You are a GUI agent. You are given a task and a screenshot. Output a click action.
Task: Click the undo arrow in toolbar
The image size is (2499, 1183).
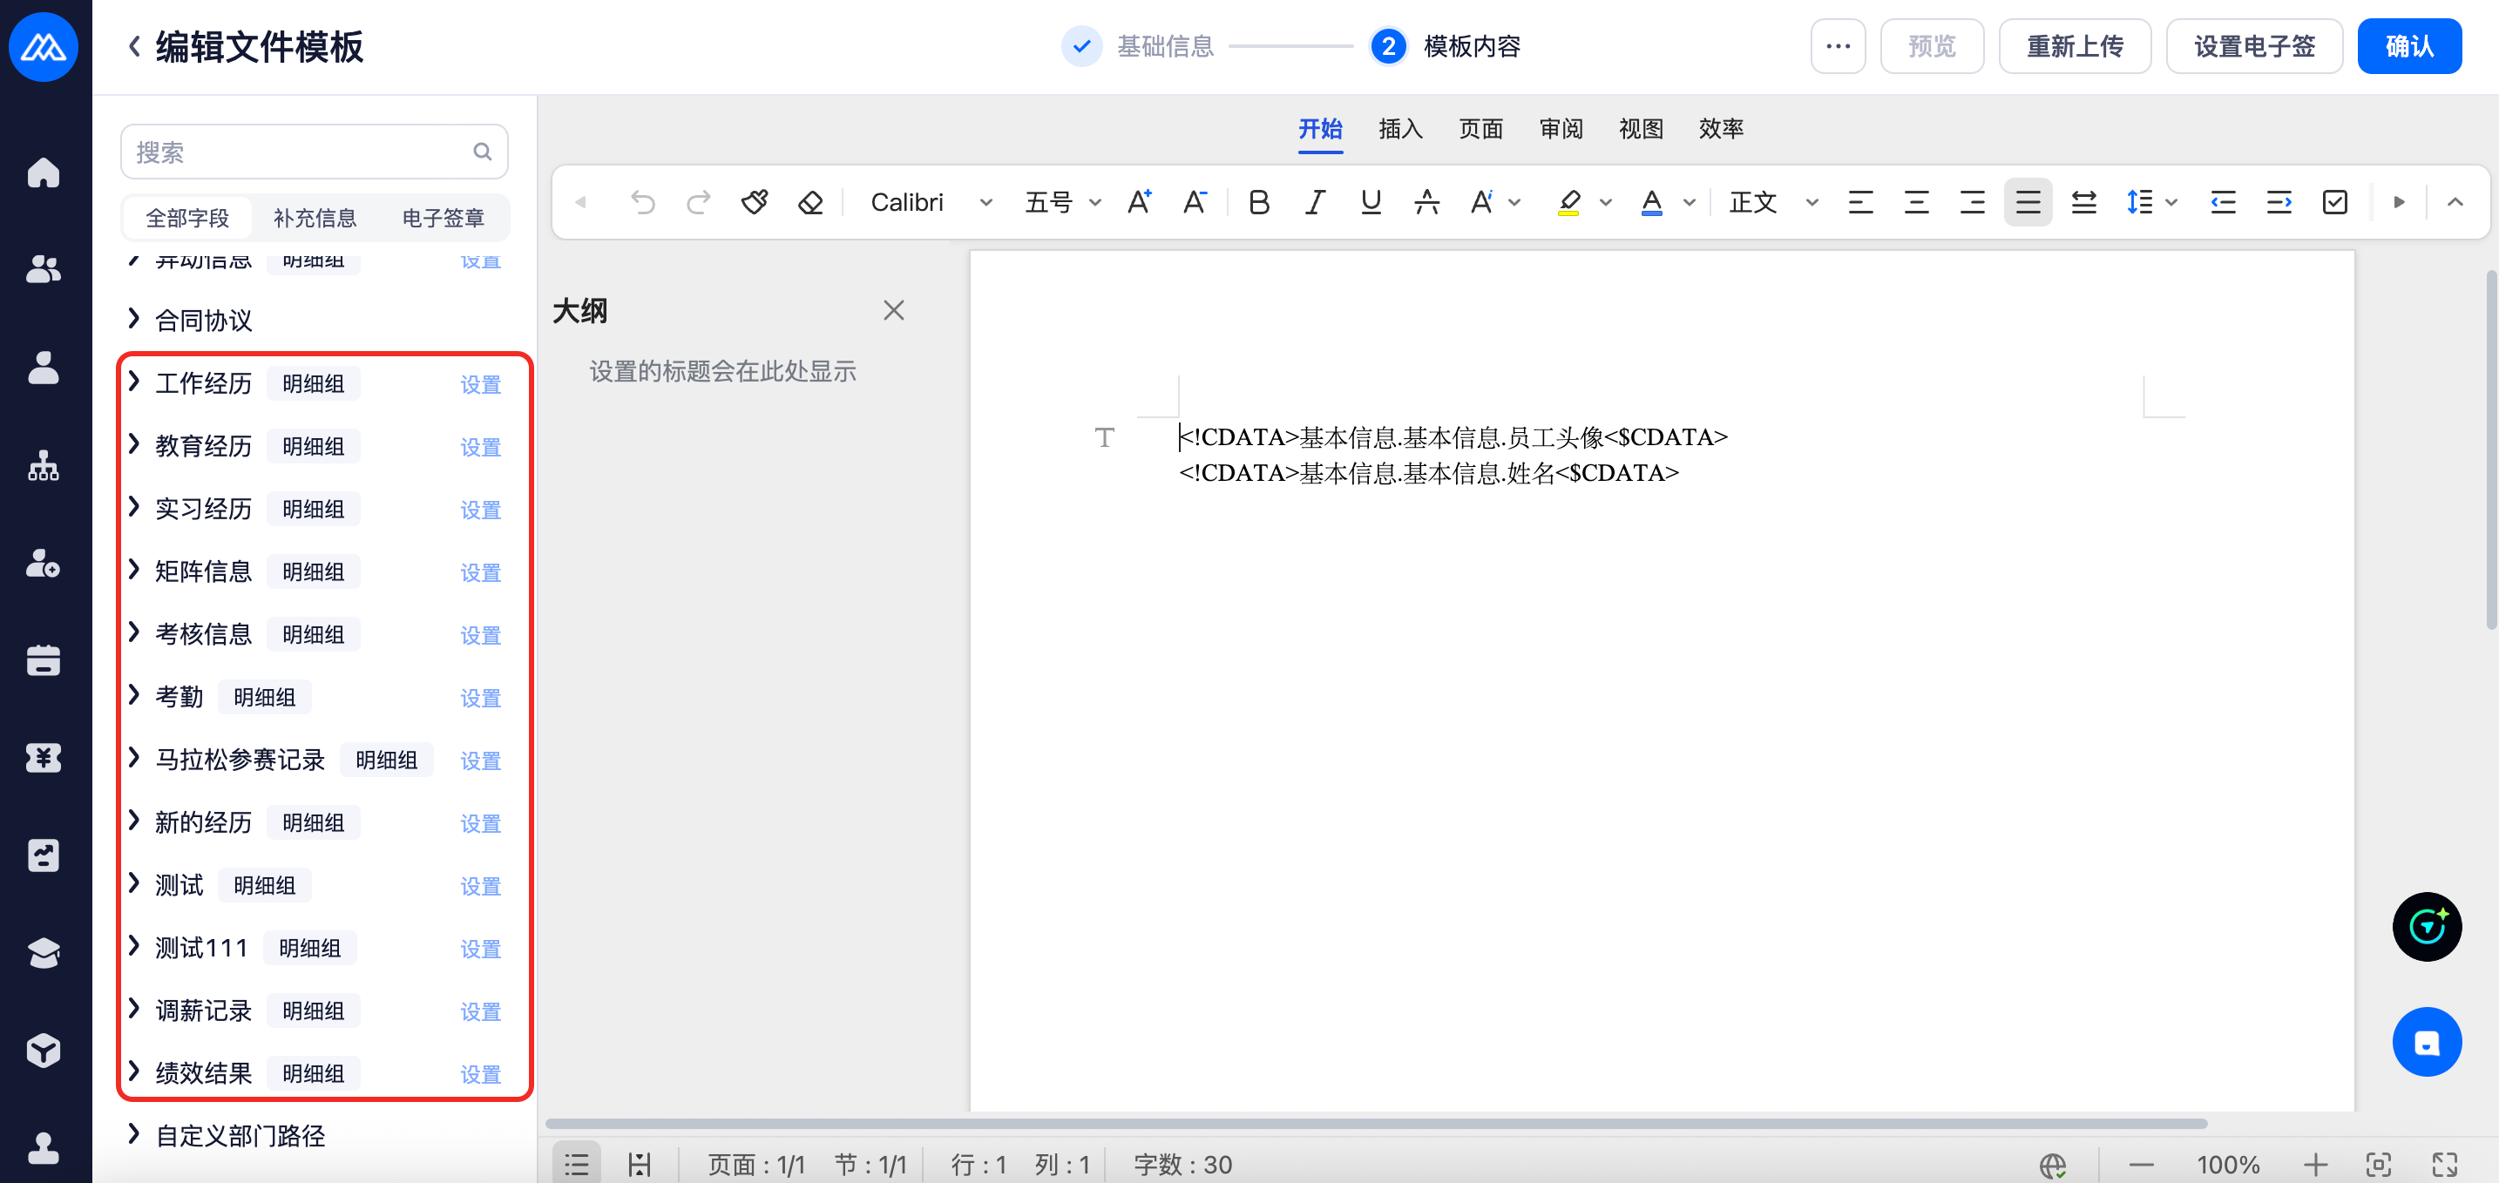[642, 202]
